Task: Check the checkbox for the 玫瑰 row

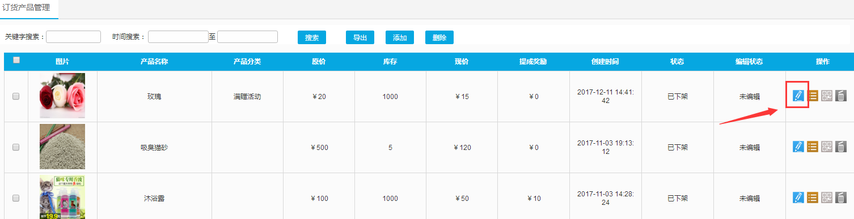Action: [16, 96]
